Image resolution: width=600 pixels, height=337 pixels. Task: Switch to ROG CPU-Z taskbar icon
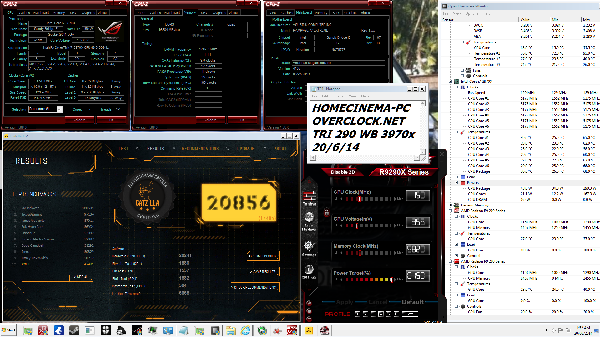pyautogui.click(x=292, y=330)
